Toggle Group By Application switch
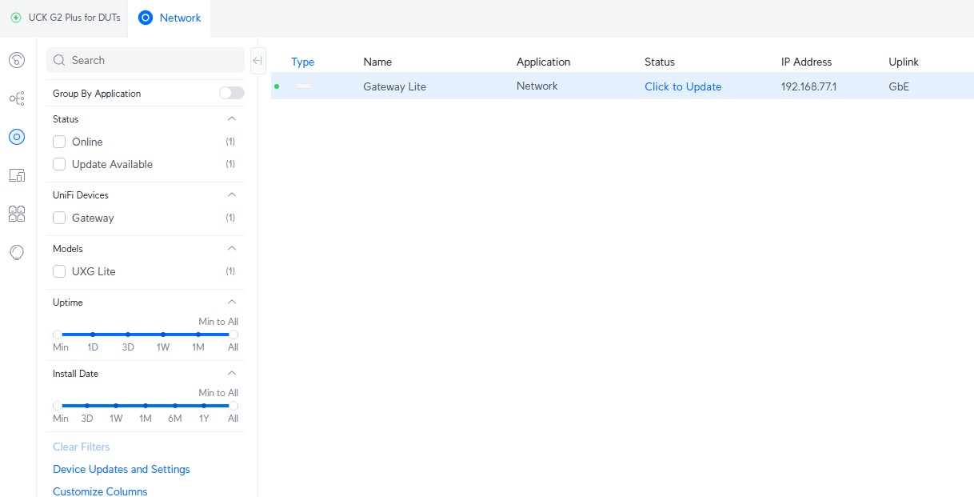 [x=232, y=94]
